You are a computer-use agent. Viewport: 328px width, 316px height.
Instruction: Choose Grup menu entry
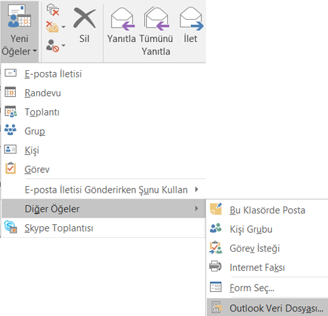pos(103,131)
